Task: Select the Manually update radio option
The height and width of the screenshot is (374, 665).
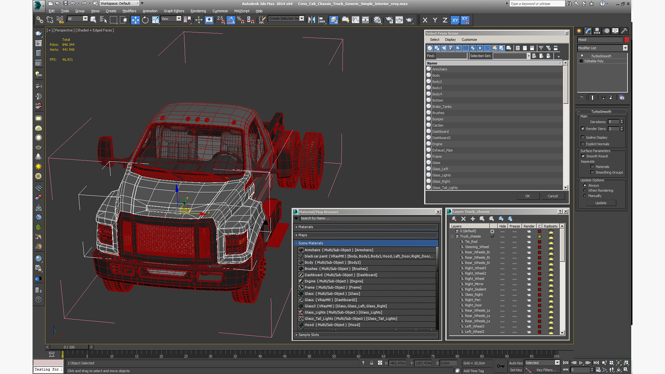Action: coord(585,196)
